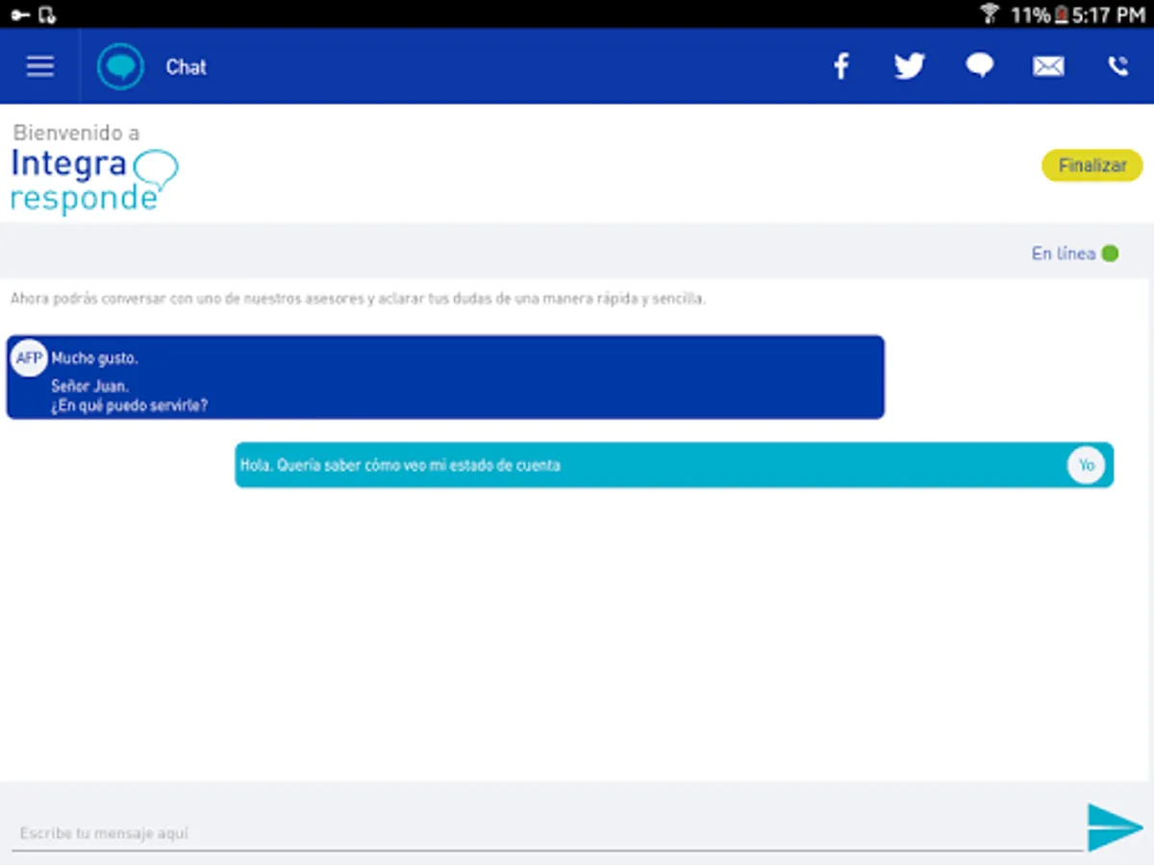Open the Twitter bird icon
This screenshot has width=1154, height=865.
point(909,66)
